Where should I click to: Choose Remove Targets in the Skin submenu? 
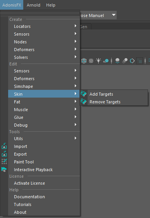(x=114, y=102)
